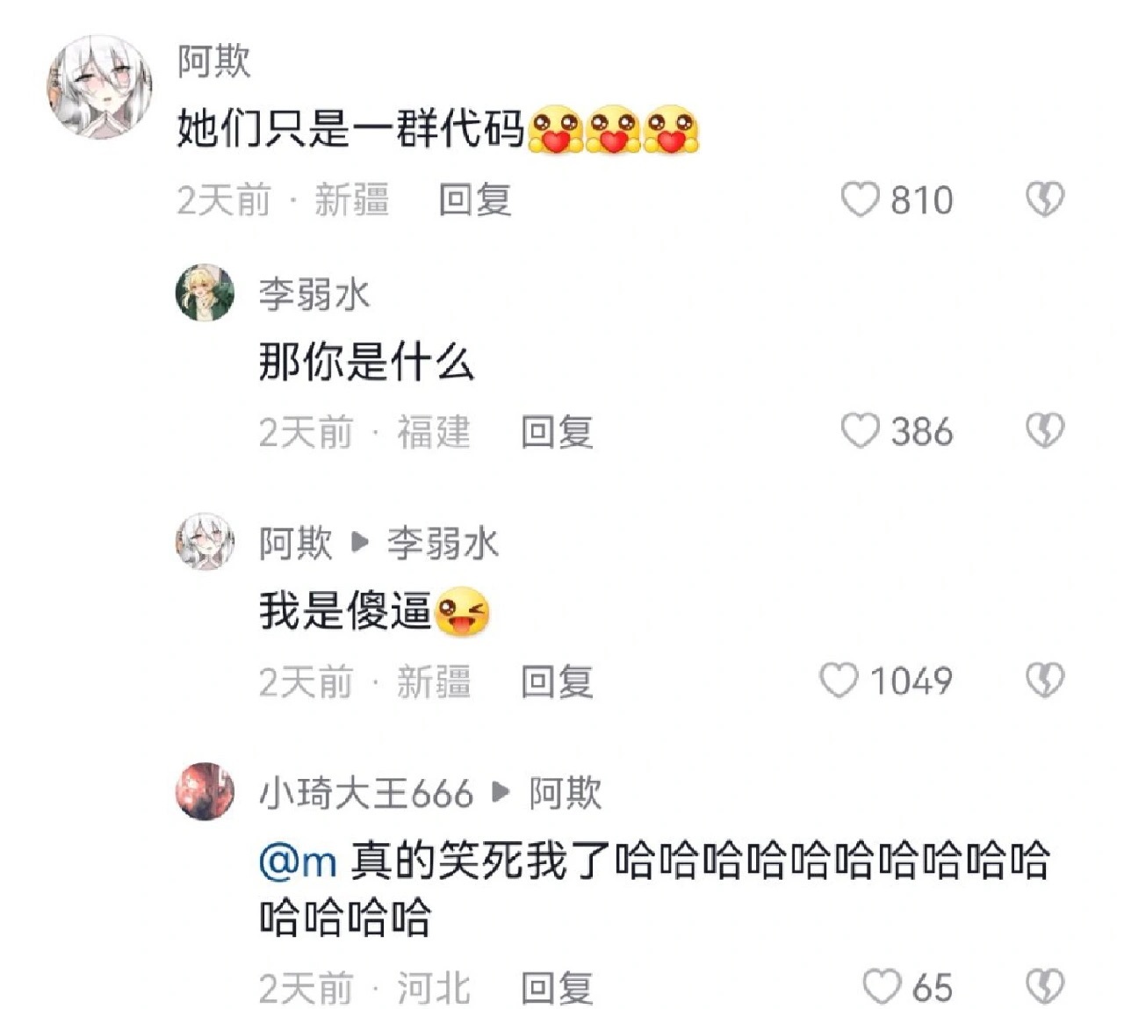Reply to 阿欺's top comment from 新疆
The image size is (1124, 1009).
tap(475, 200)
